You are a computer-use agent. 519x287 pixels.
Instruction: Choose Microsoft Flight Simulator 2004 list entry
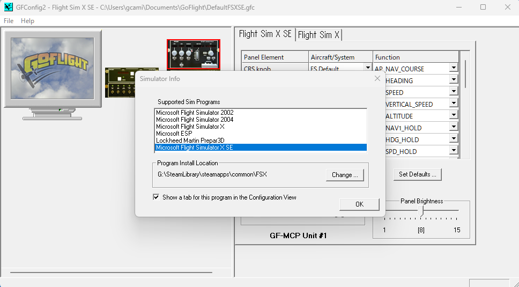click(x=195, y=120)
